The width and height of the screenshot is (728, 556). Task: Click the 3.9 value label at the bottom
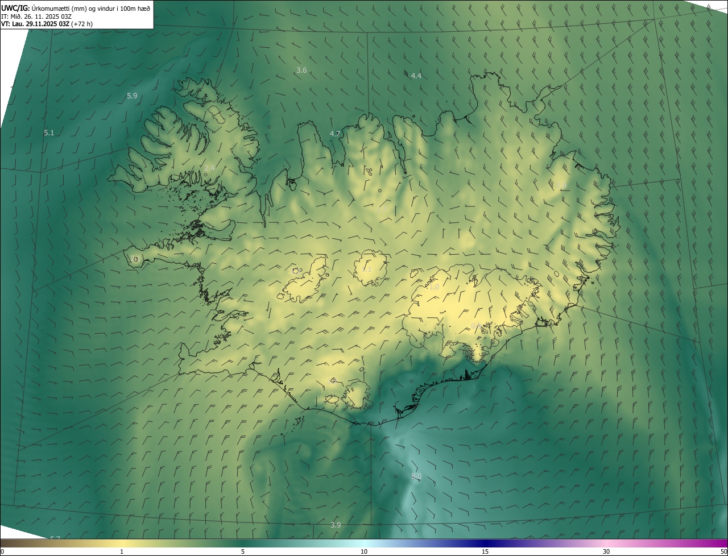[x=336, y=525]
